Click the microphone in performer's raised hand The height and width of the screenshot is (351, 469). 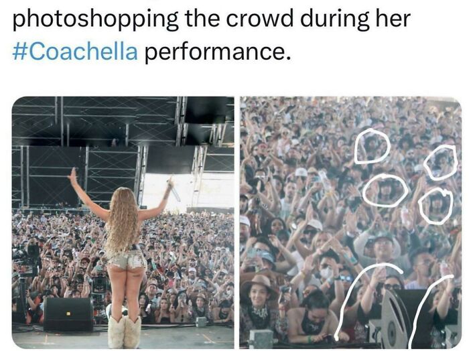coord(174,189)
